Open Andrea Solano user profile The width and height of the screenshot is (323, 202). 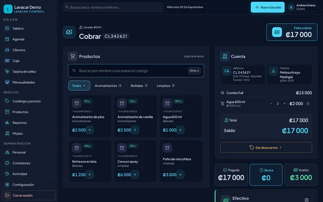point(302,7)
